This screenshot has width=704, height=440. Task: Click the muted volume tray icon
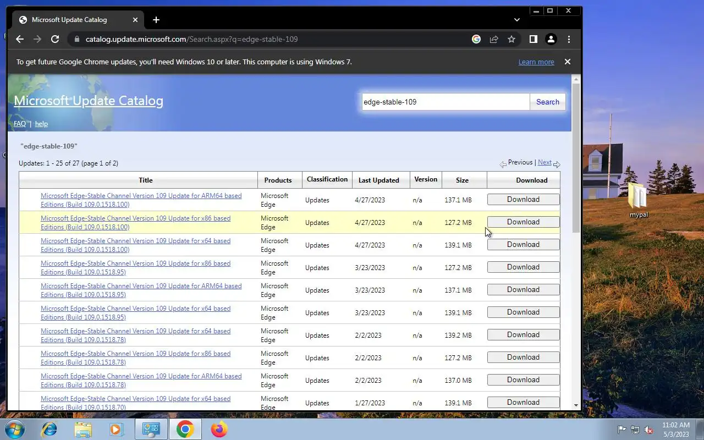[648, 430]
